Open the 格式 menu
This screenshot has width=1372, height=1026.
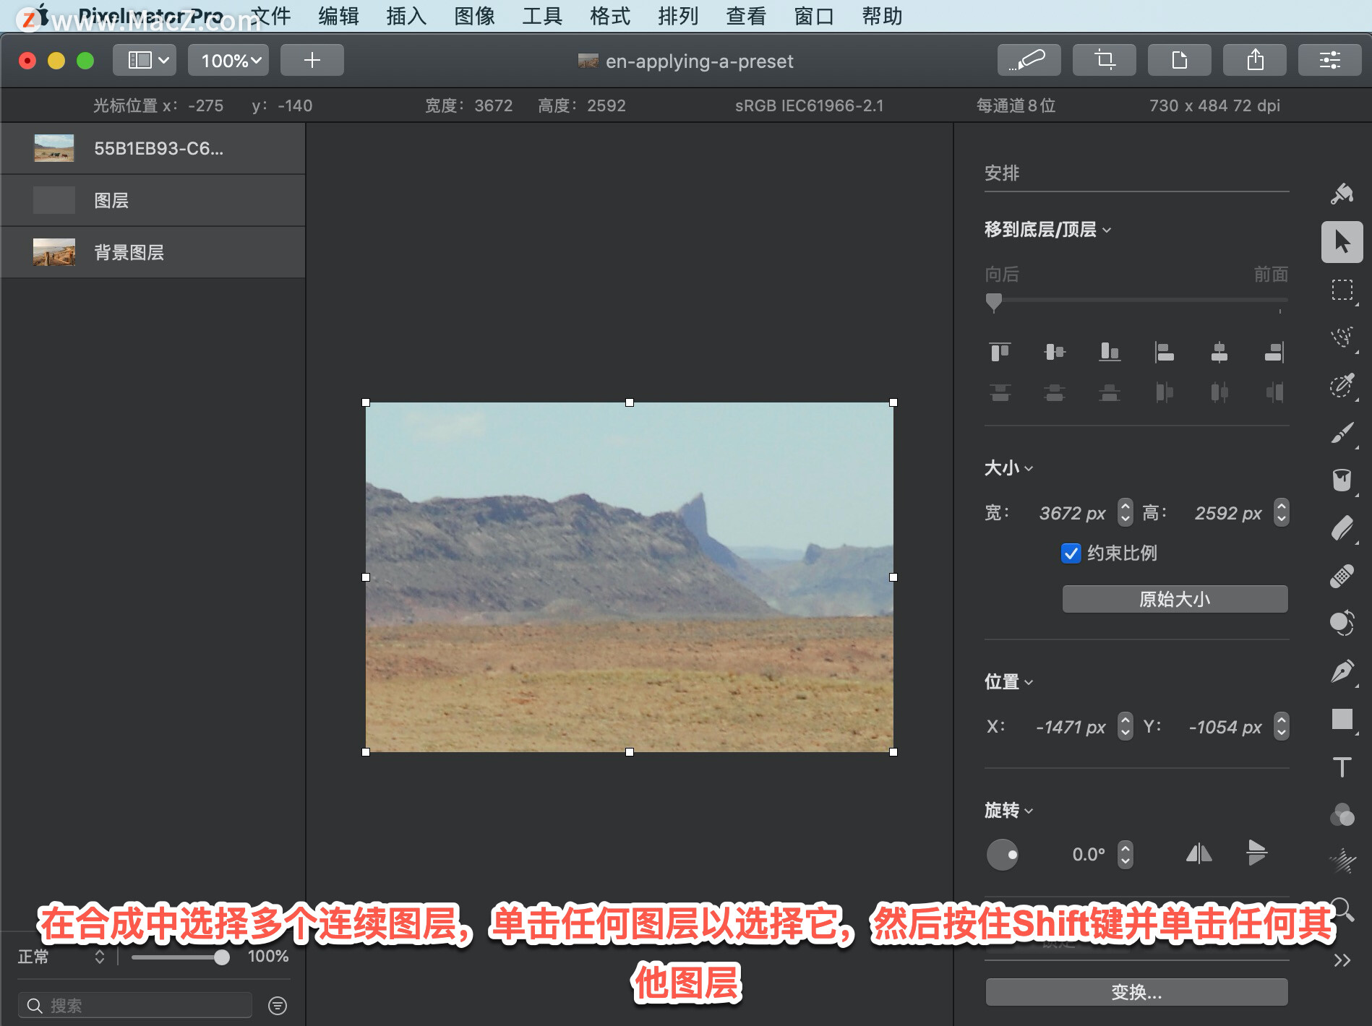tap(610, 16)
